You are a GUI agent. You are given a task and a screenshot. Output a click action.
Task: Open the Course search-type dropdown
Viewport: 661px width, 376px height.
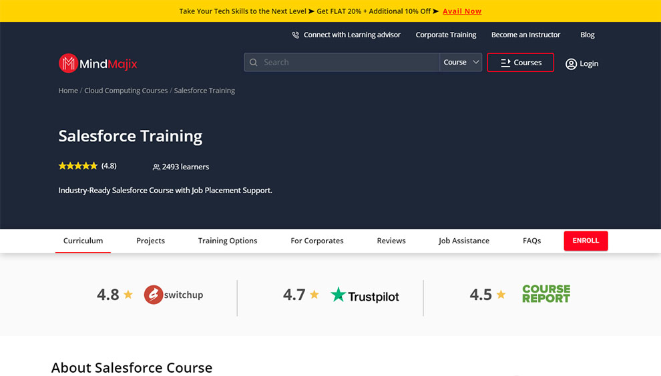pos(461,62)
